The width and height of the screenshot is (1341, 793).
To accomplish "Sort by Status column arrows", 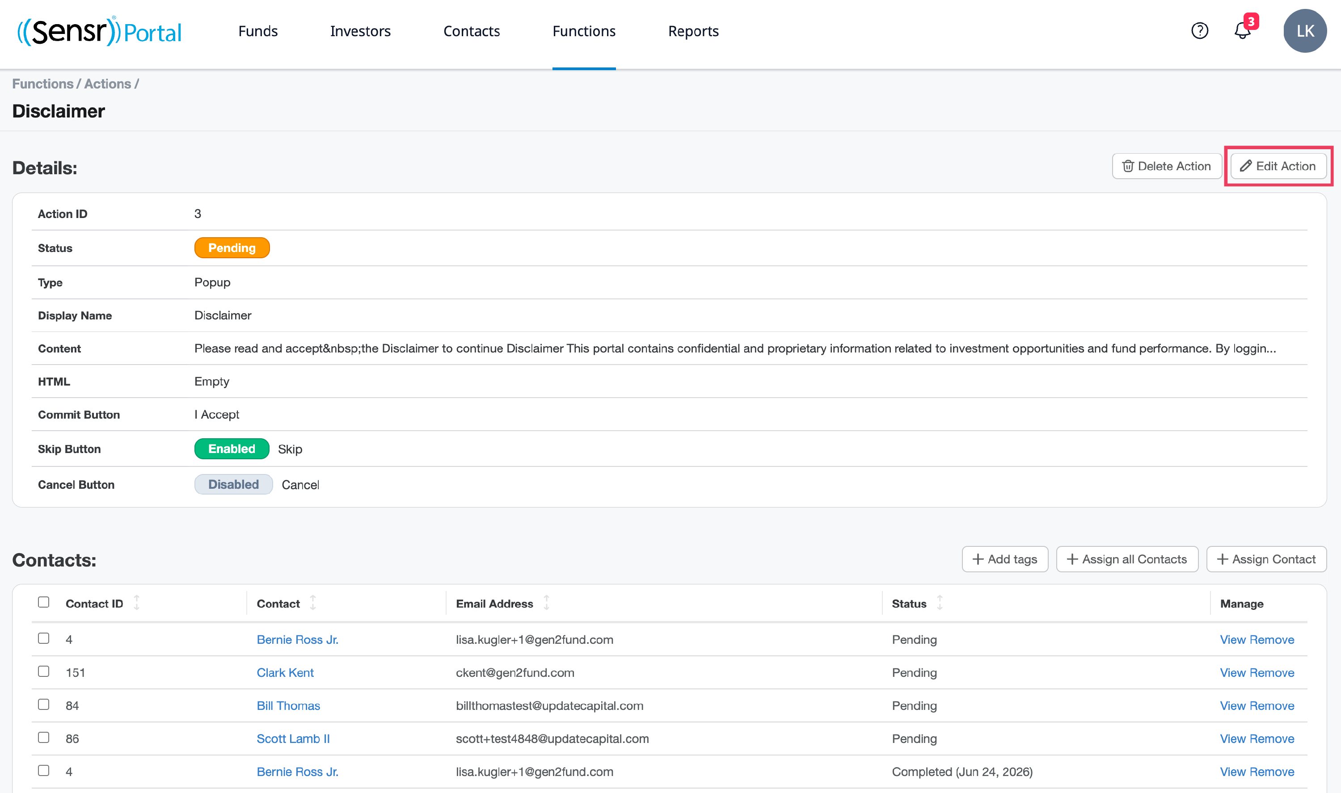I will point(940,603).
